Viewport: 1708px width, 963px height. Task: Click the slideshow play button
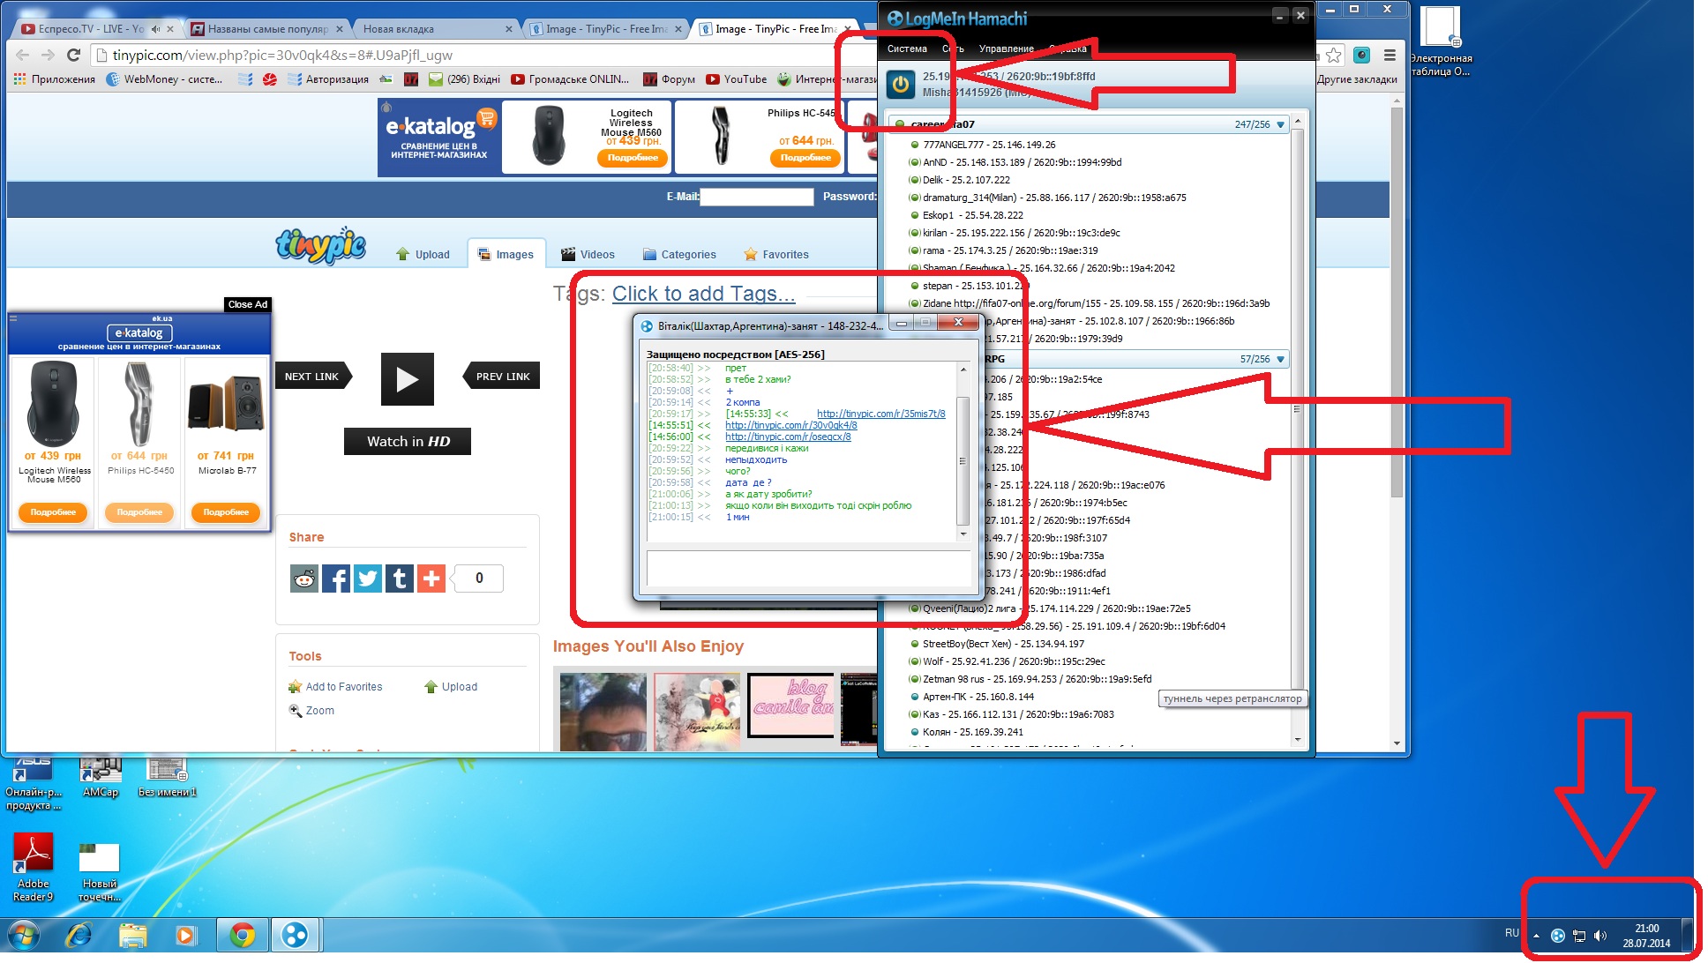click(x=407, y=379)
